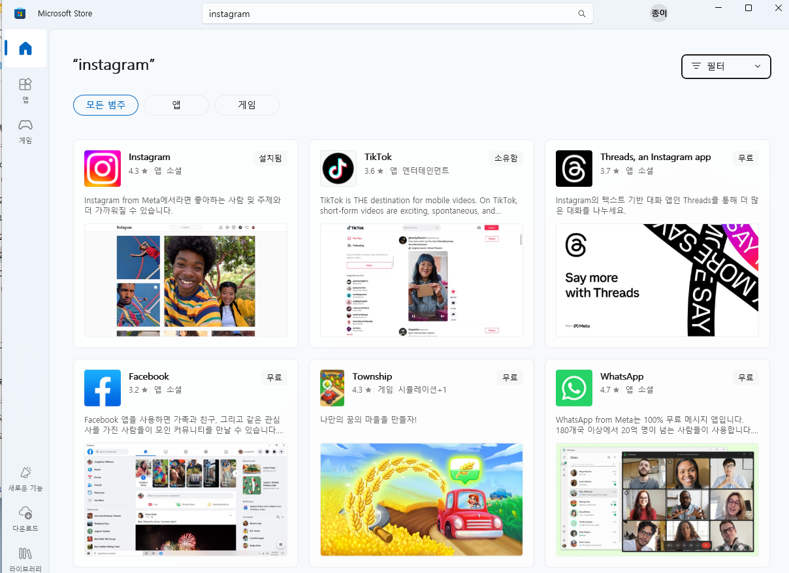Click the 시뮬레이션+1 category text under Township
789x573 pixels.
[x=423, y=390]
